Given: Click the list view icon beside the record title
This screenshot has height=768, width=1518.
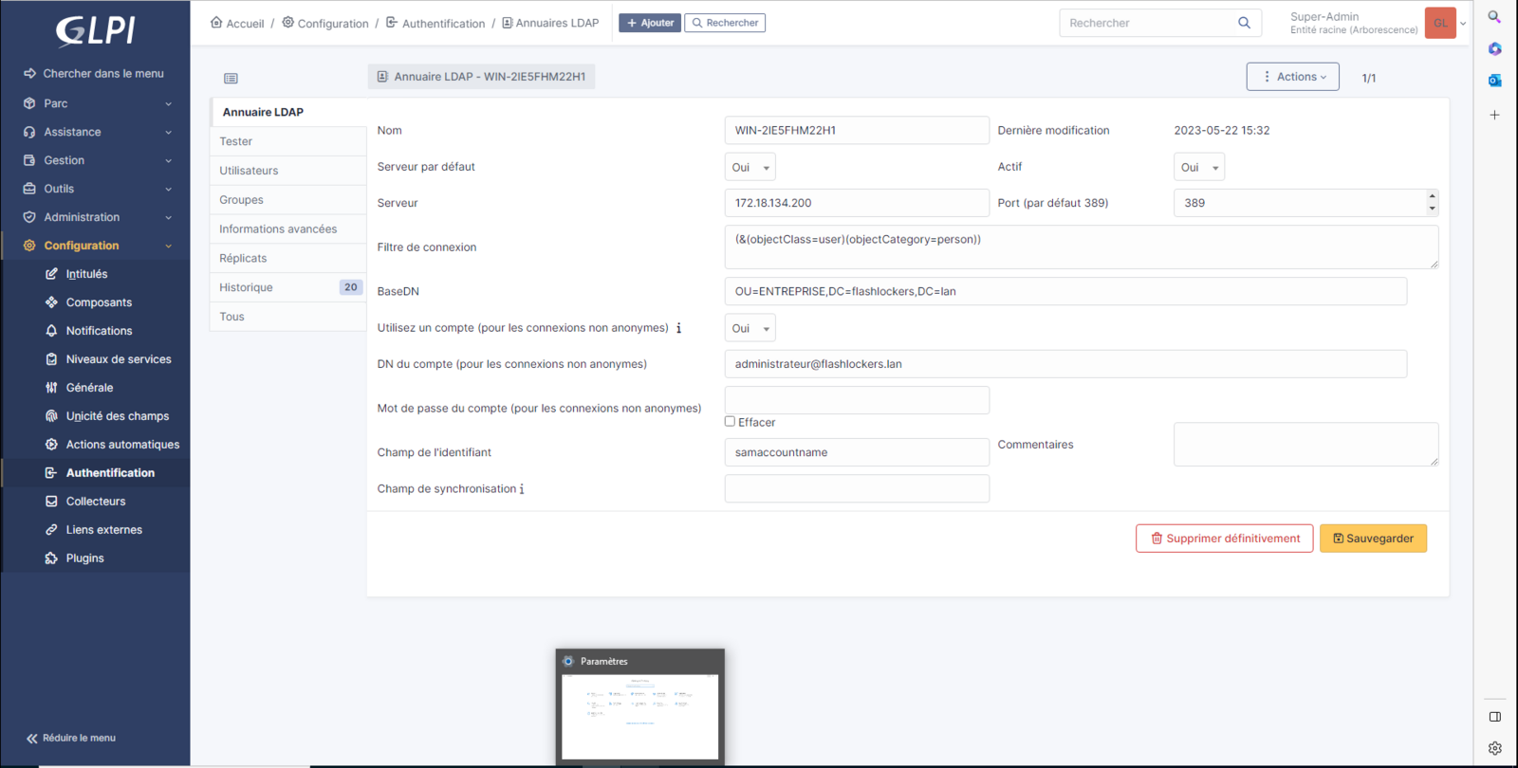Looking at the screenshot, I should tap(231, 78).
